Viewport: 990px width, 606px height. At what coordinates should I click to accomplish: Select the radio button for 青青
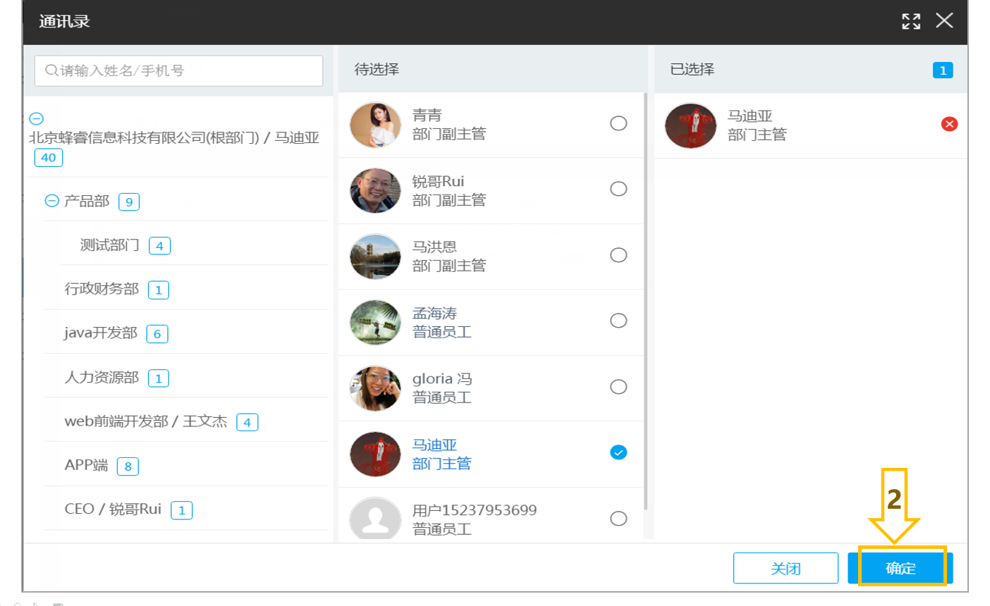[618, 123]
